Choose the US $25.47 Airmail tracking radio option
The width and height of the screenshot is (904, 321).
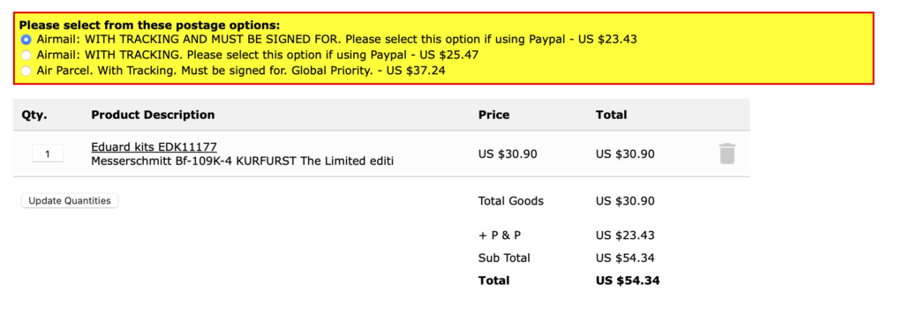tap(26, 56)
